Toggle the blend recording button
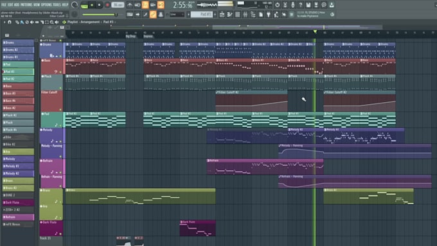 click(153, 5)
